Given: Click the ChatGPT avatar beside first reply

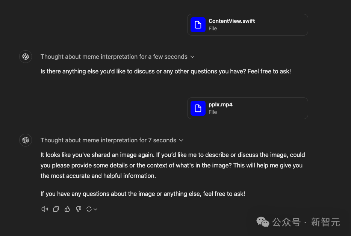Looking at the screenshot, I should click(x=26, y=57).
